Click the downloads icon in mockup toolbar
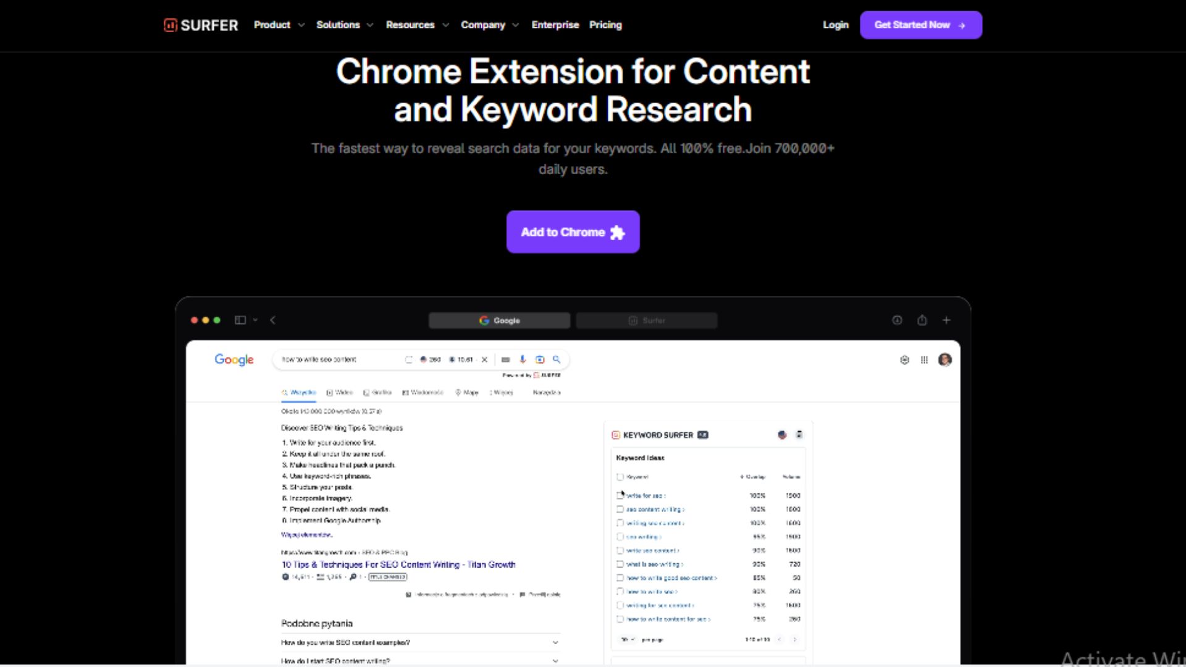Screen dimensions: 1186x667 click(897, 320)
